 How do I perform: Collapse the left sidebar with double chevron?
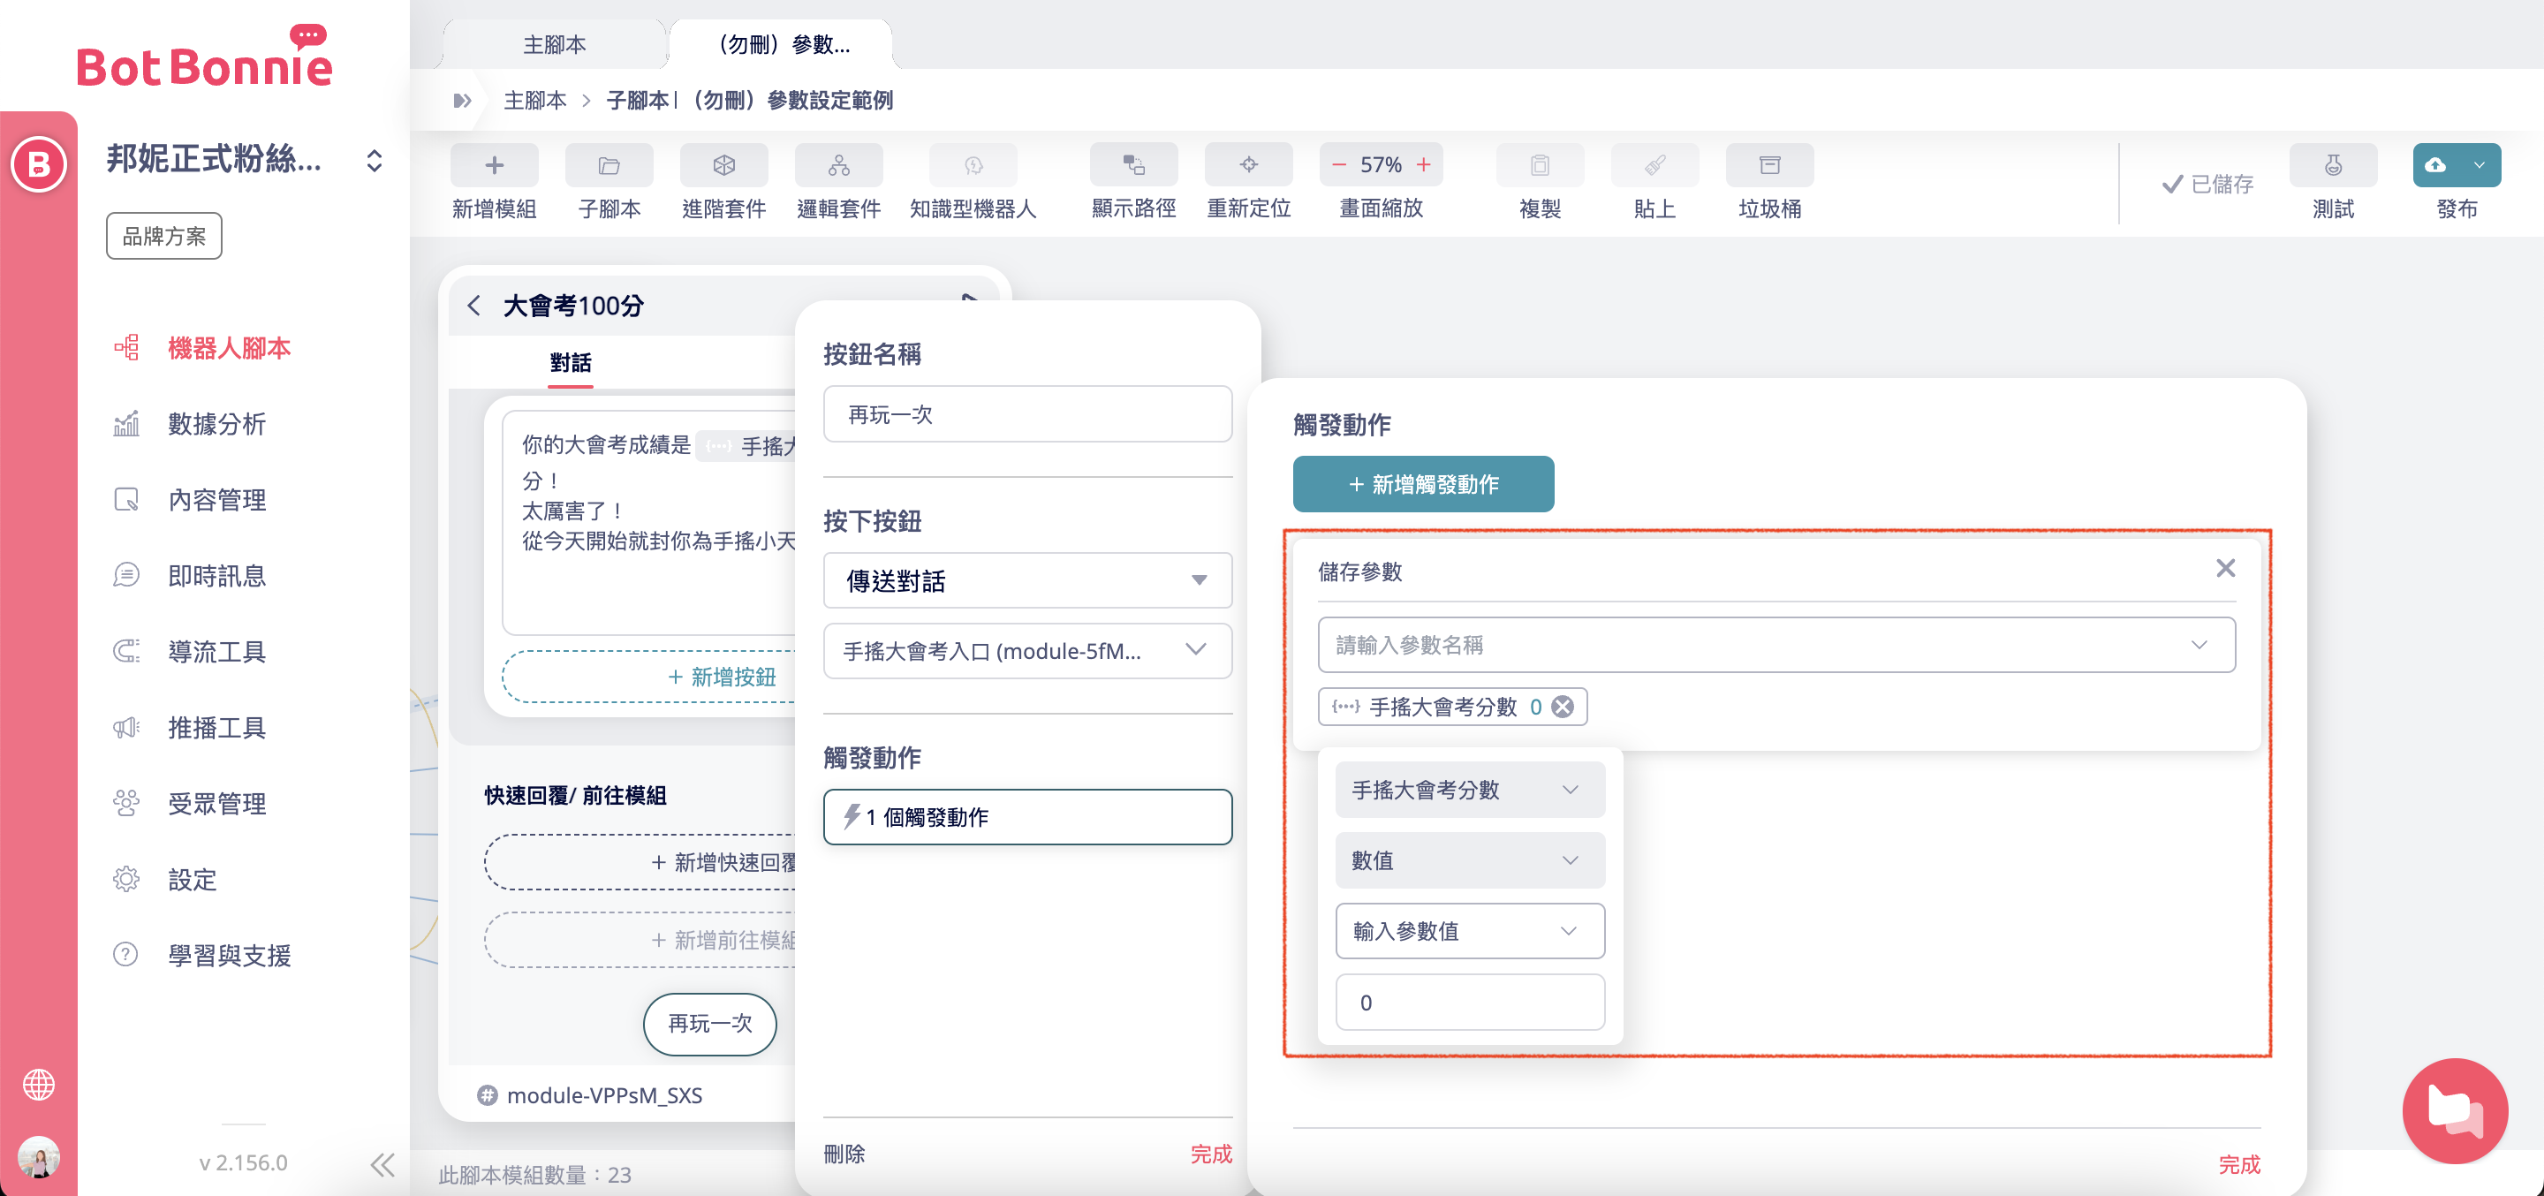pyautogui.click(x=382, y=1163)
